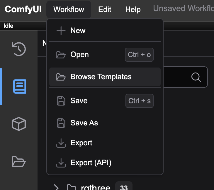Select Save As in Workflow menu
Screen dimensions: 214x190
[x=84, y=123]
